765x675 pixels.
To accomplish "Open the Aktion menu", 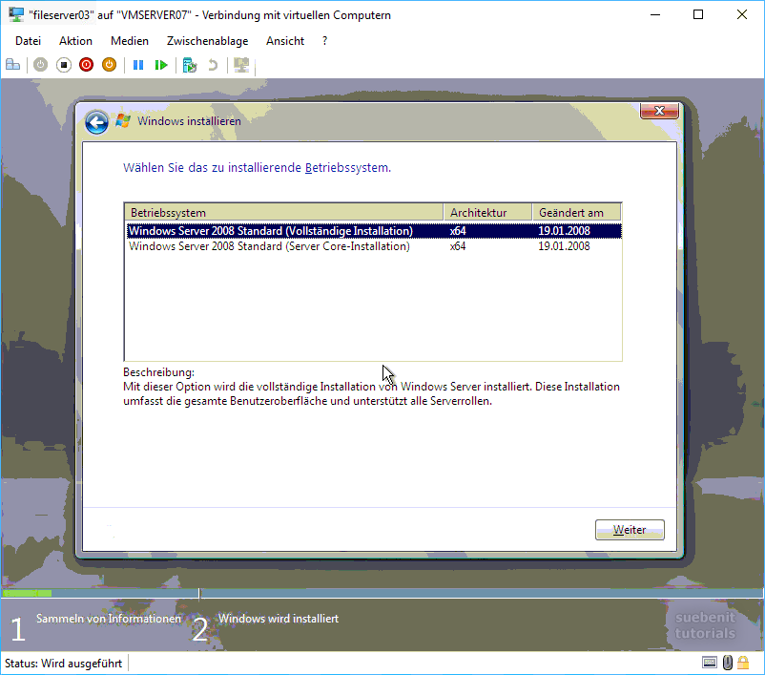I will 75,41.
